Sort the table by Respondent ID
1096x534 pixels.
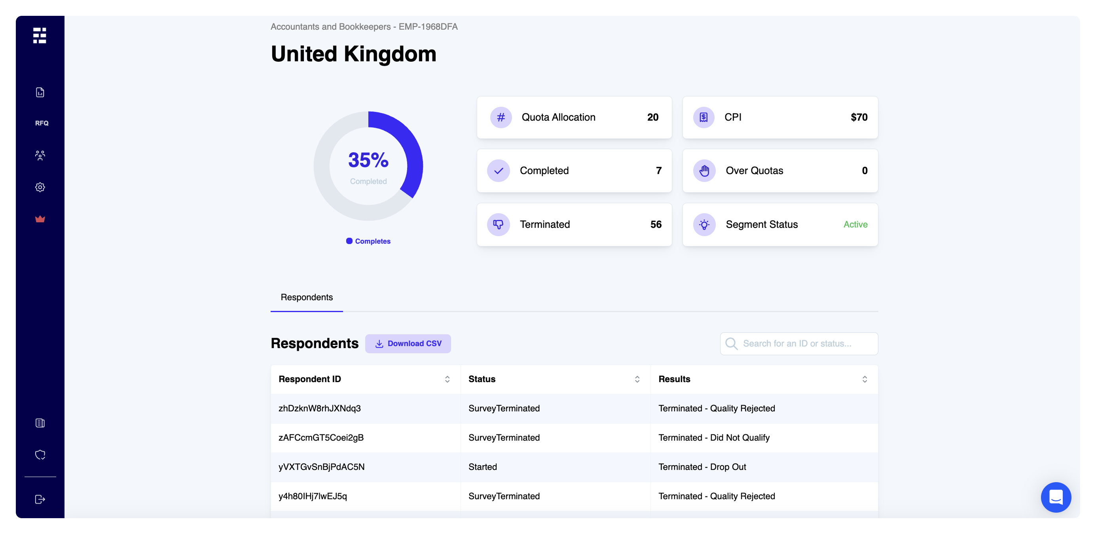tap(447, 379)
